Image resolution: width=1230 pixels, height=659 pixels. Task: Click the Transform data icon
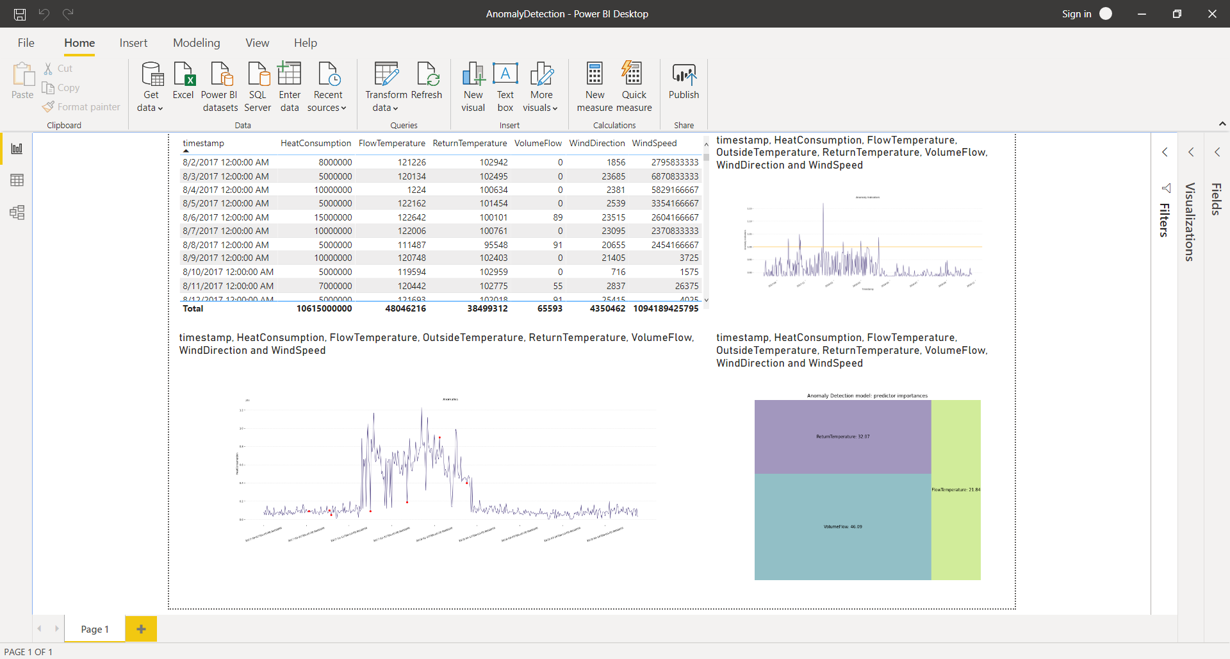tap(386, 74)
